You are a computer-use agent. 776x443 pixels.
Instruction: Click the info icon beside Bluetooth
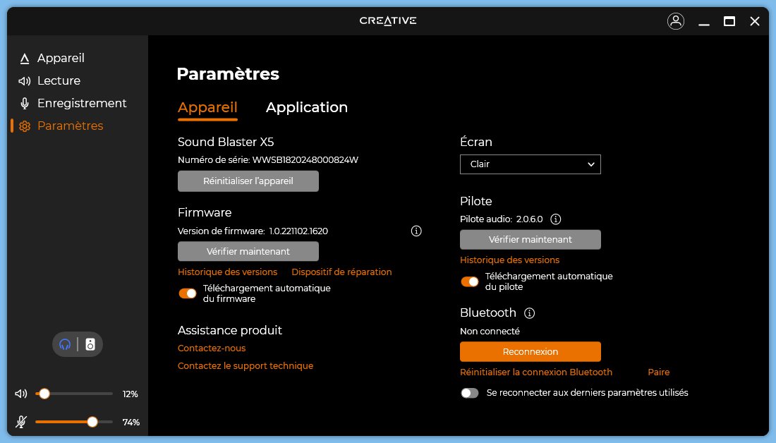pyautogui.click(x=530, y=312)
